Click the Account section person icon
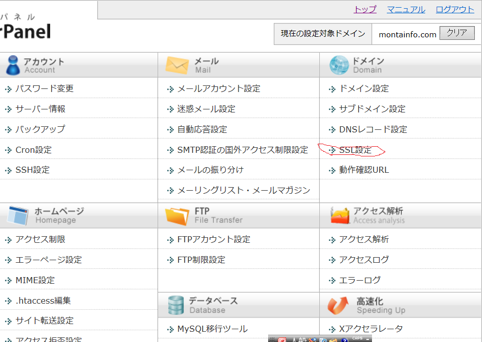 (x=13, y=65)
